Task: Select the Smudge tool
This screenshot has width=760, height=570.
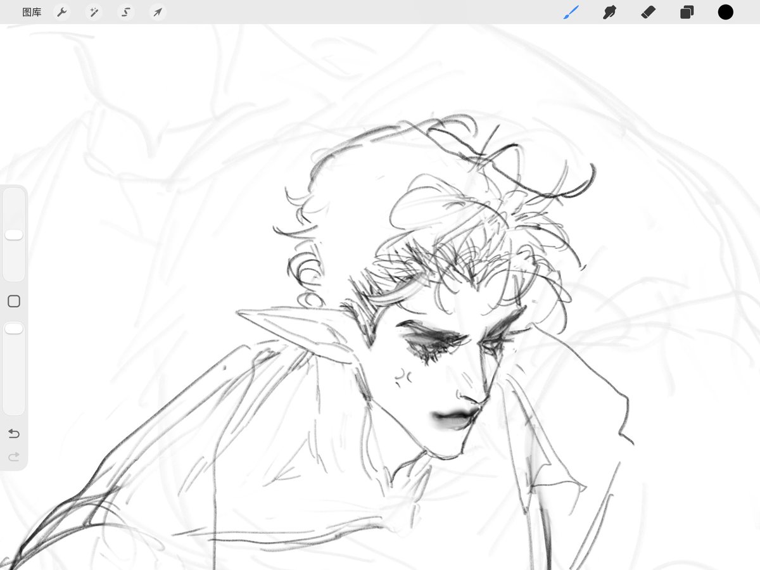Action: (x=609, y=12)
